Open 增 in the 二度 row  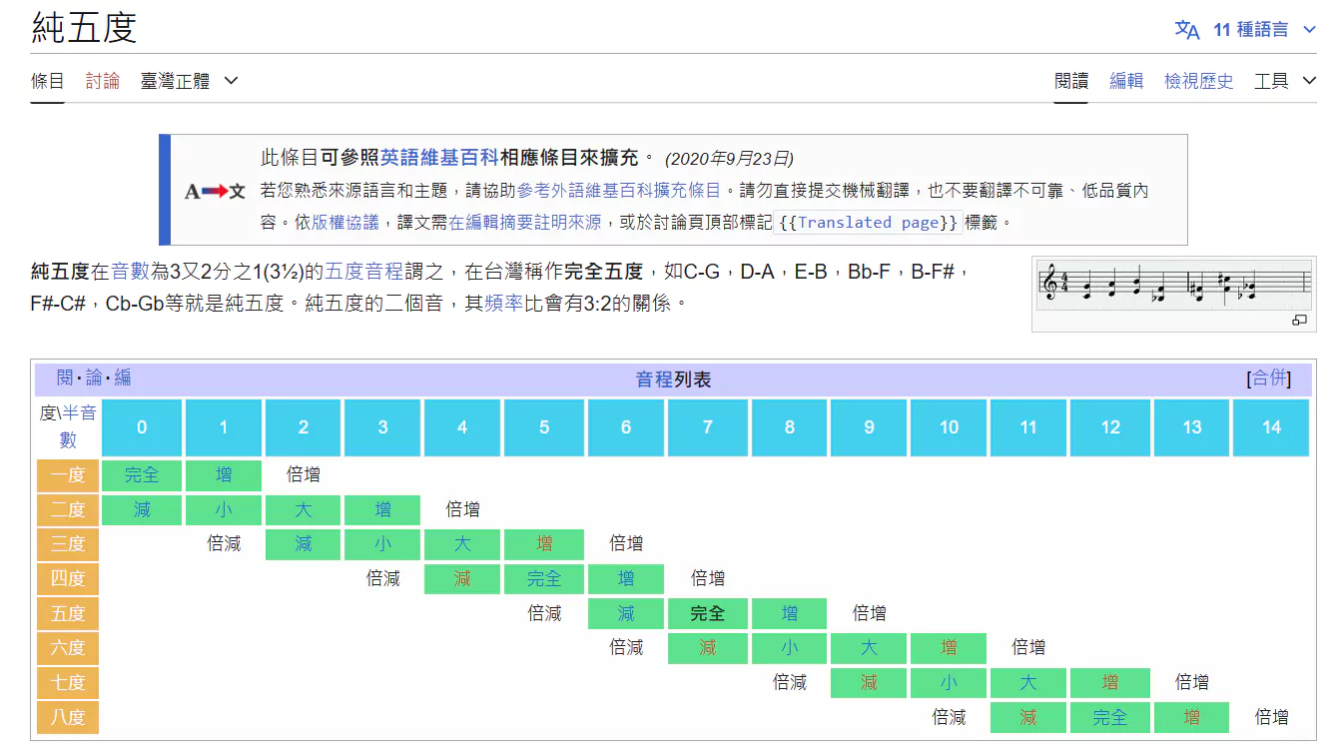click(383, 510)
